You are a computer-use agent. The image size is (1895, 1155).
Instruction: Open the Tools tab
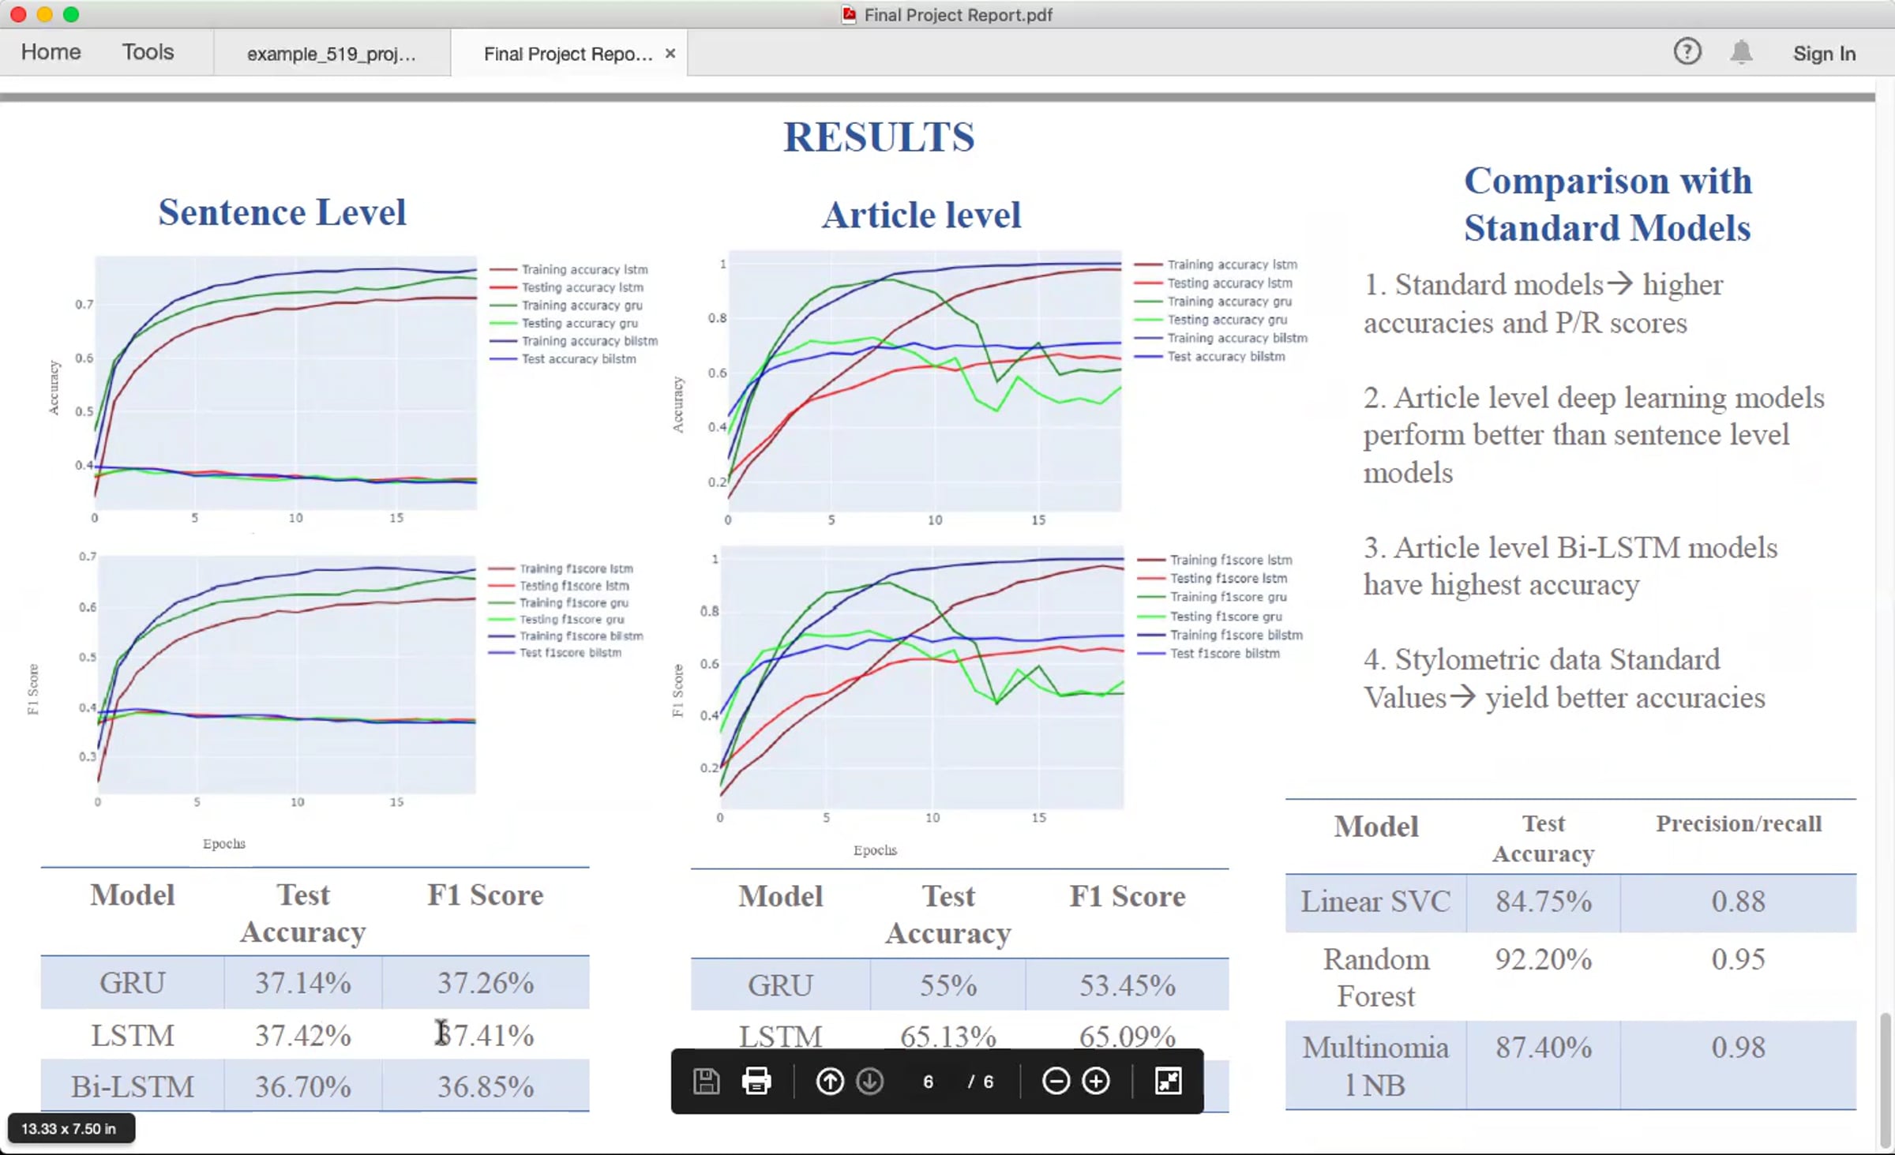pos(148,52)
